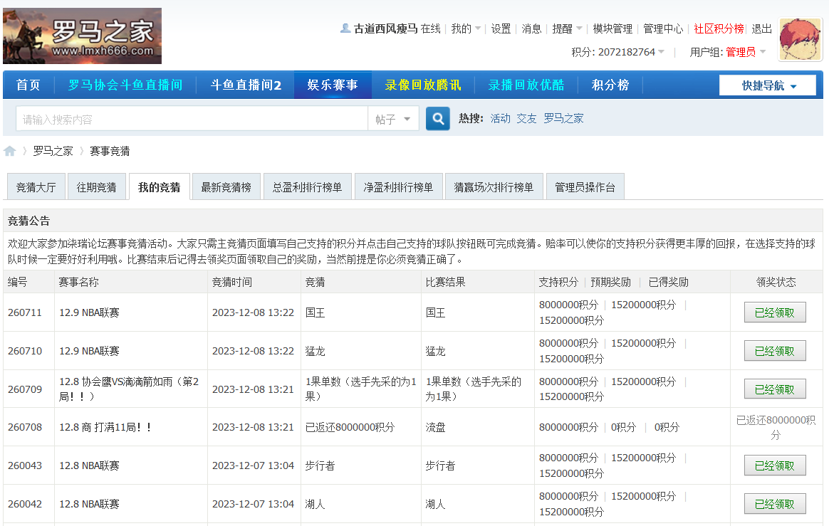
Task: Click the 罗马之家 site logo
Action: [x=82, y=36]
